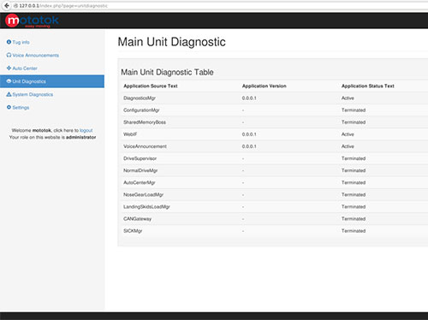Click AutoCenterMgr Terminated status
428x320 pixels.
[x=354, y=182]
